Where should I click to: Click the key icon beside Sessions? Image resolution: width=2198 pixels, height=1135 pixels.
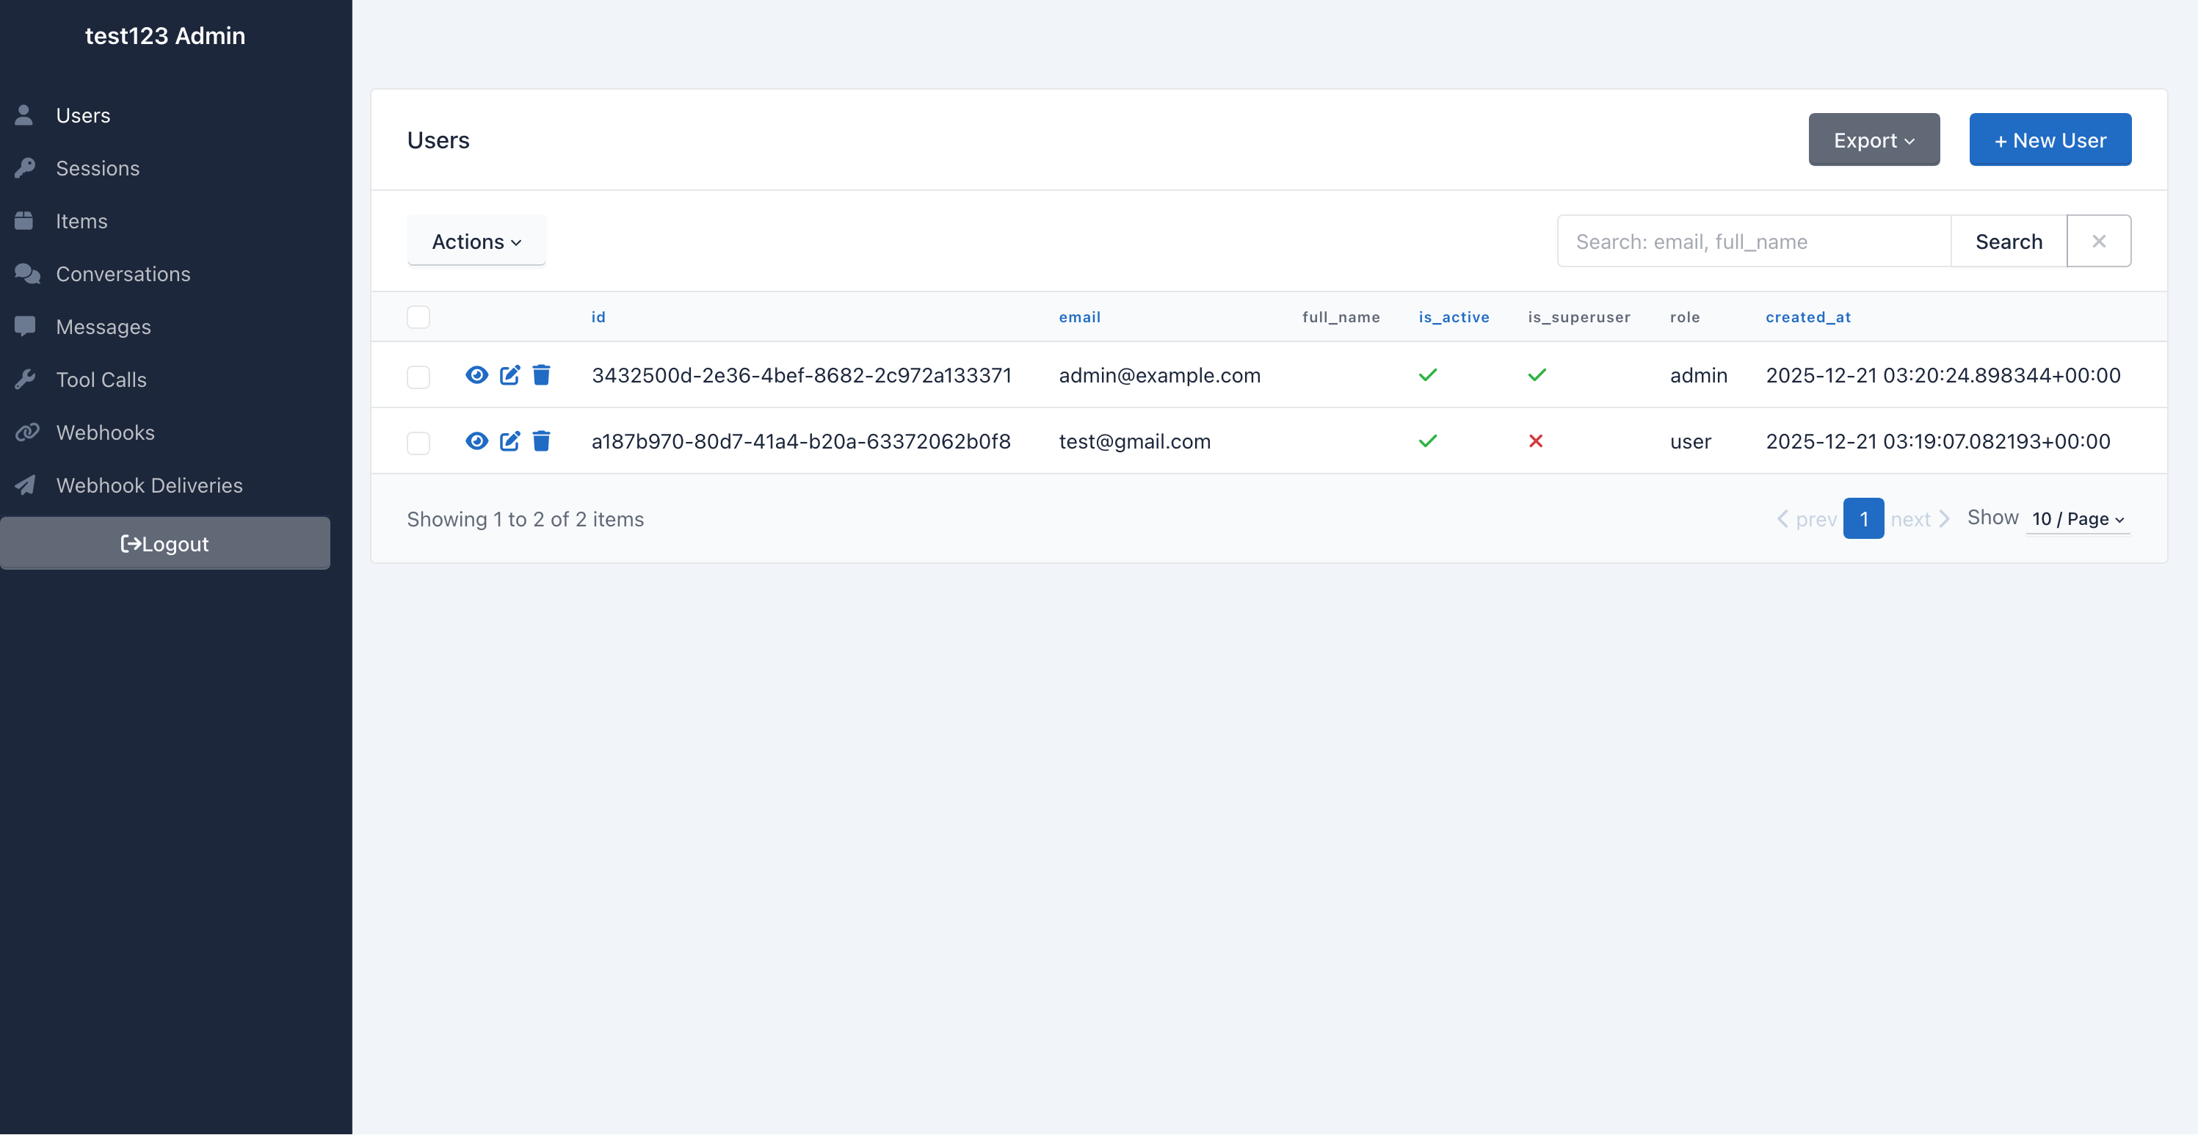tap(25, 168)
